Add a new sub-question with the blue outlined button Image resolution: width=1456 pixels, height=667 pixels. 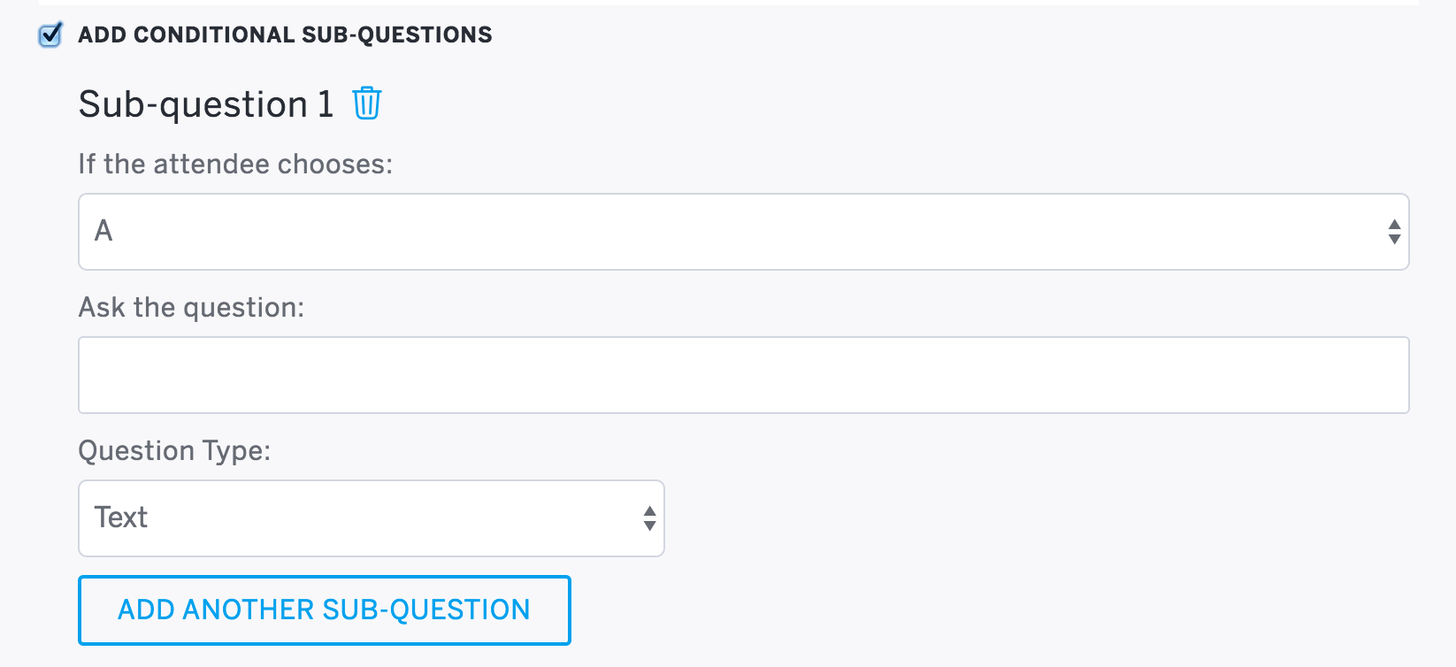tap(325, 610)
